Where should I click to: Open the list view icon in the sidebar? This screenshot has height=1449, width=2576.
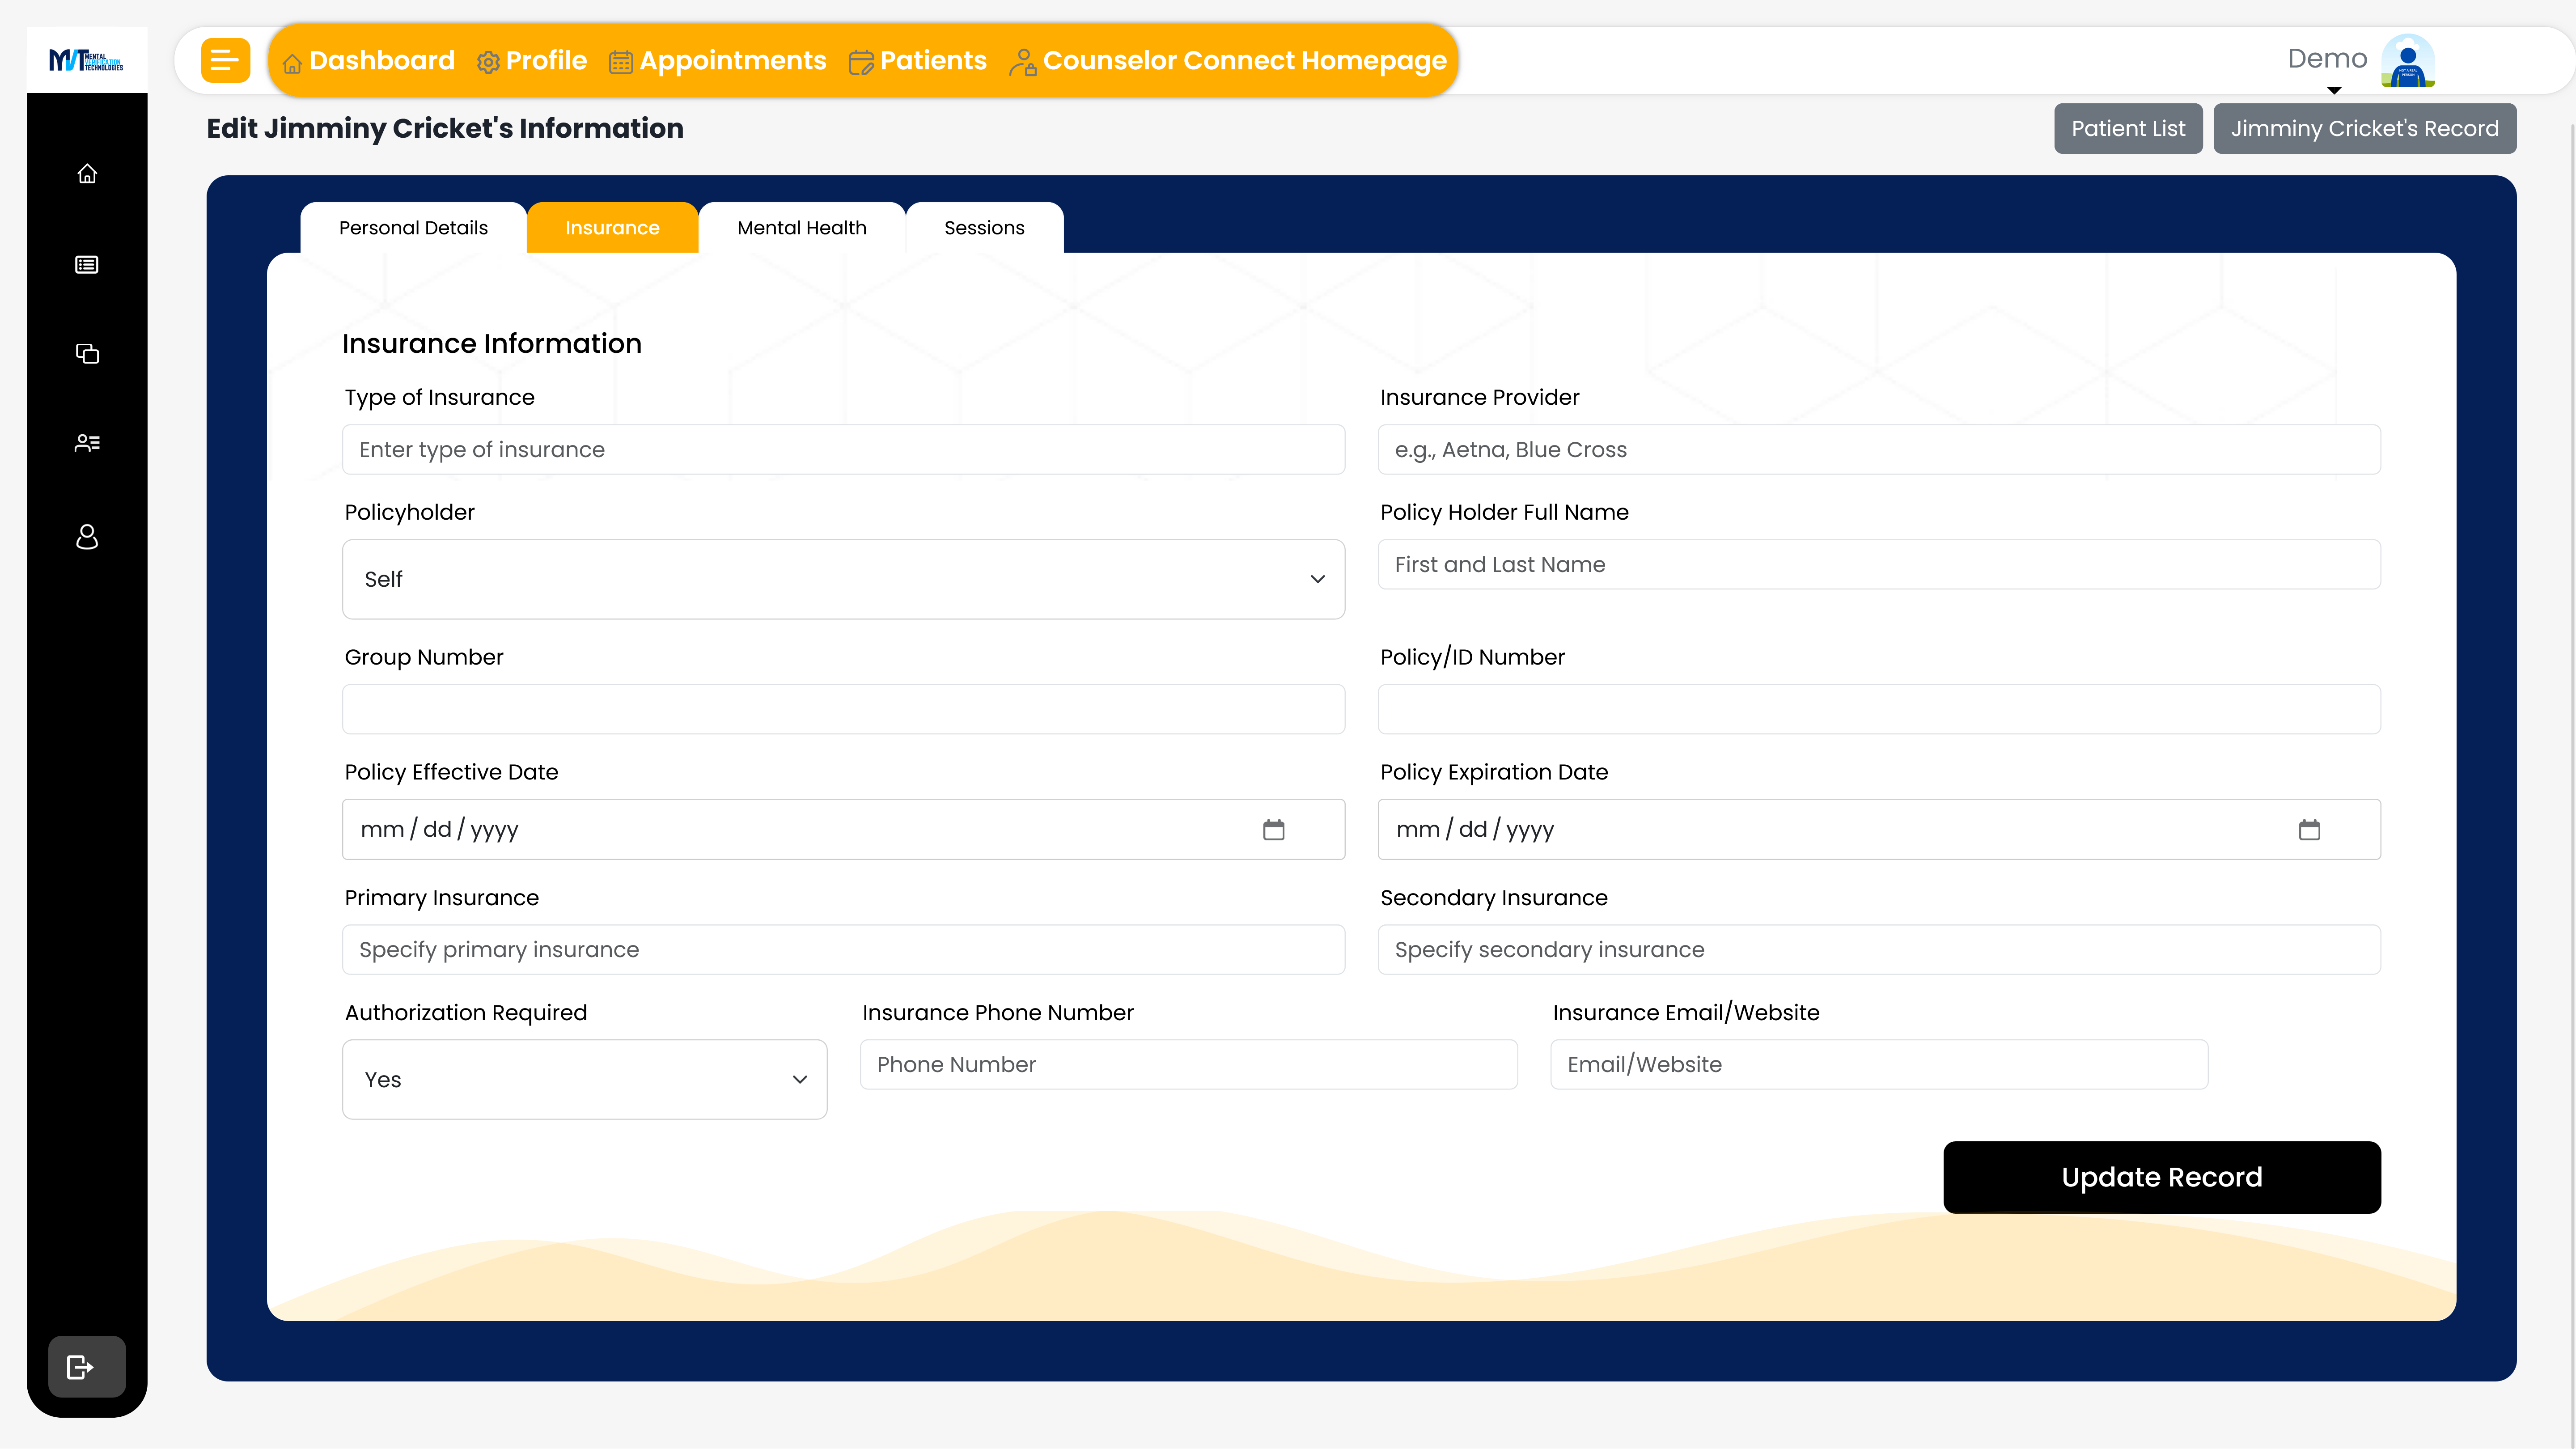(87, 265)
